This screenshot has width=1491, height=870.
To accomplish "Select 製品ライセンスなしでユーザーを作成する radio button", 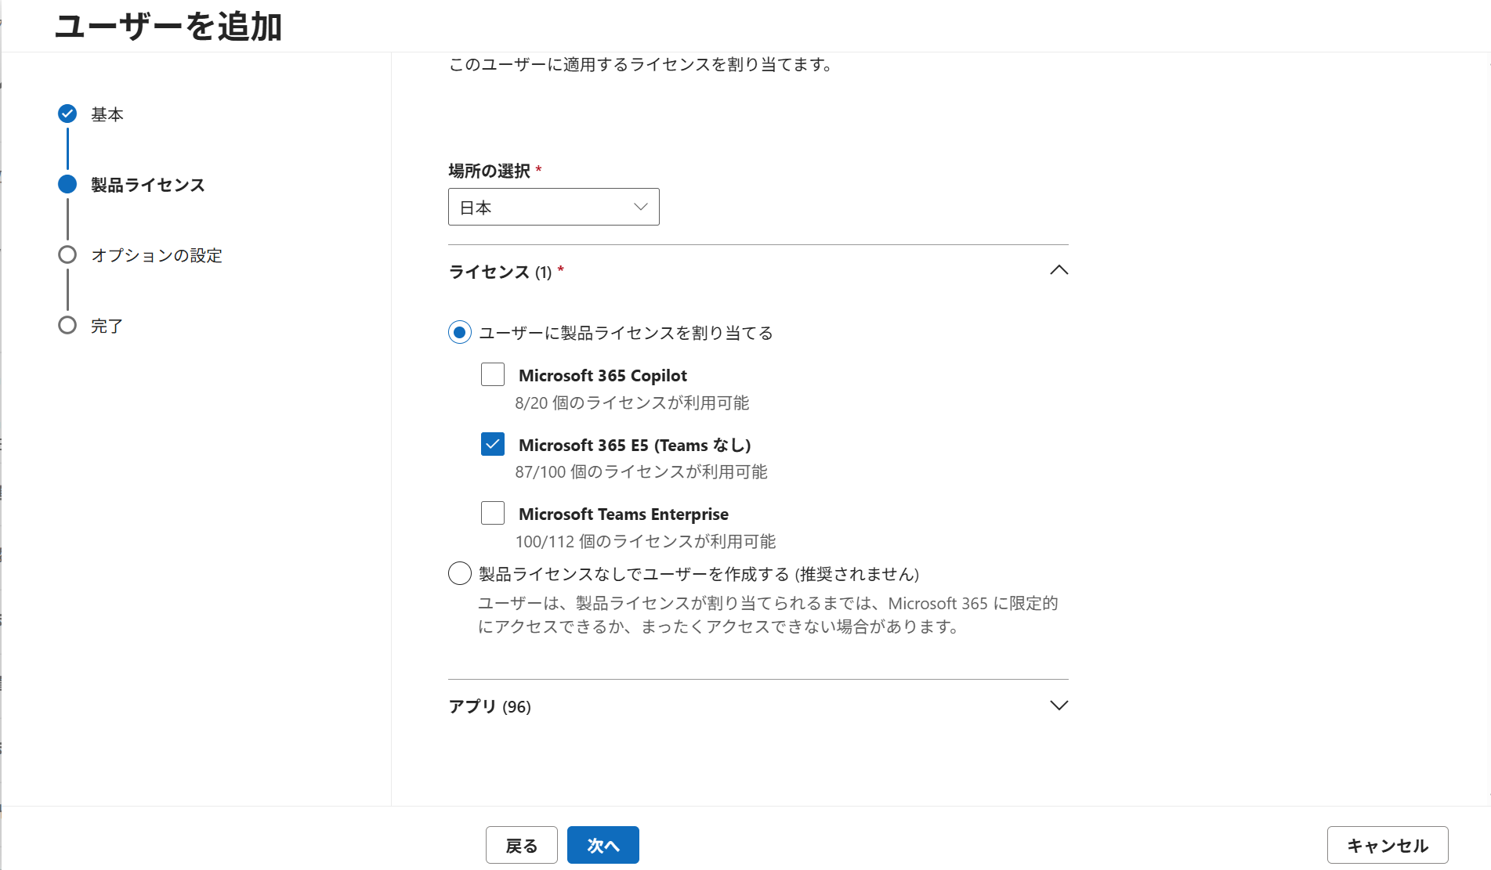I will point(460,574).
